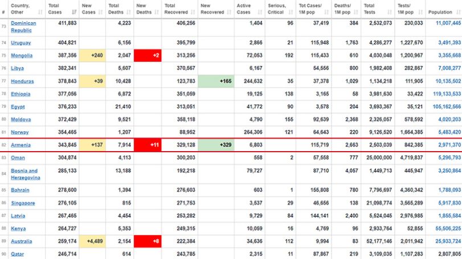462x259 pixels.
Task: Click Armenia's red new deaths cell
Action: tap(148, 145)
